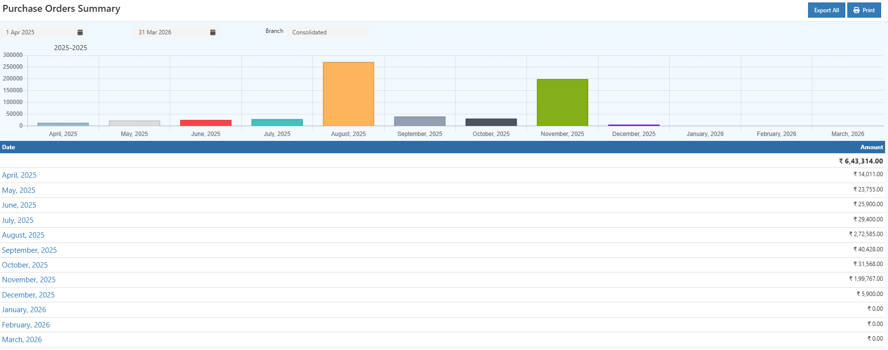This screenshot has height=350, width=888.
Task: Click the Print button
Action: [864, 10]
